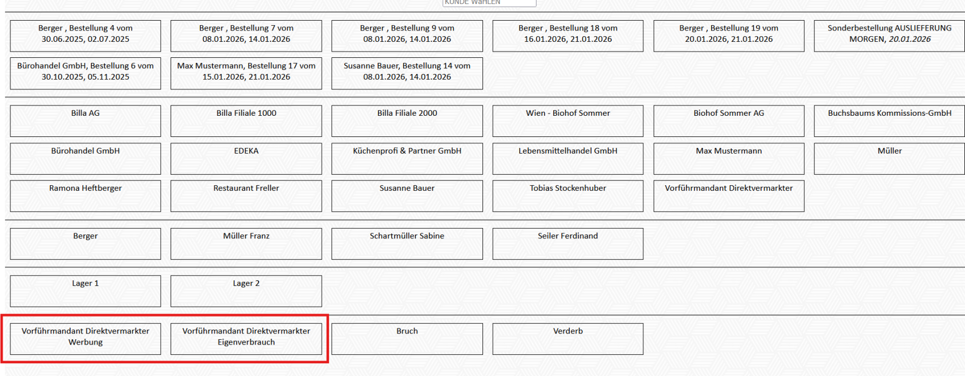Select Max Mustermann Bestellung 17

pyautogui.click(x=246, y=73)
